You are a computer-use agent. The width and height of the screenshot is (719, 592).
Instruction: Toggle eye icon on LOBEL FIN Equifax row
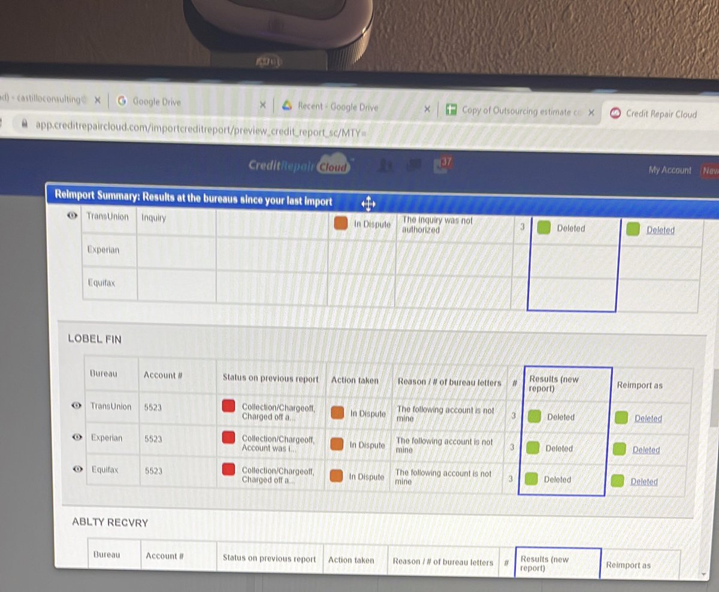coord(78,470)
